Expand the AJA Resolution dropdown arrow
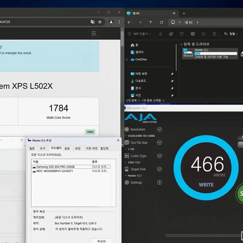Image resolution: width=243 pixels, height=243 pixels. coord(160,129)
